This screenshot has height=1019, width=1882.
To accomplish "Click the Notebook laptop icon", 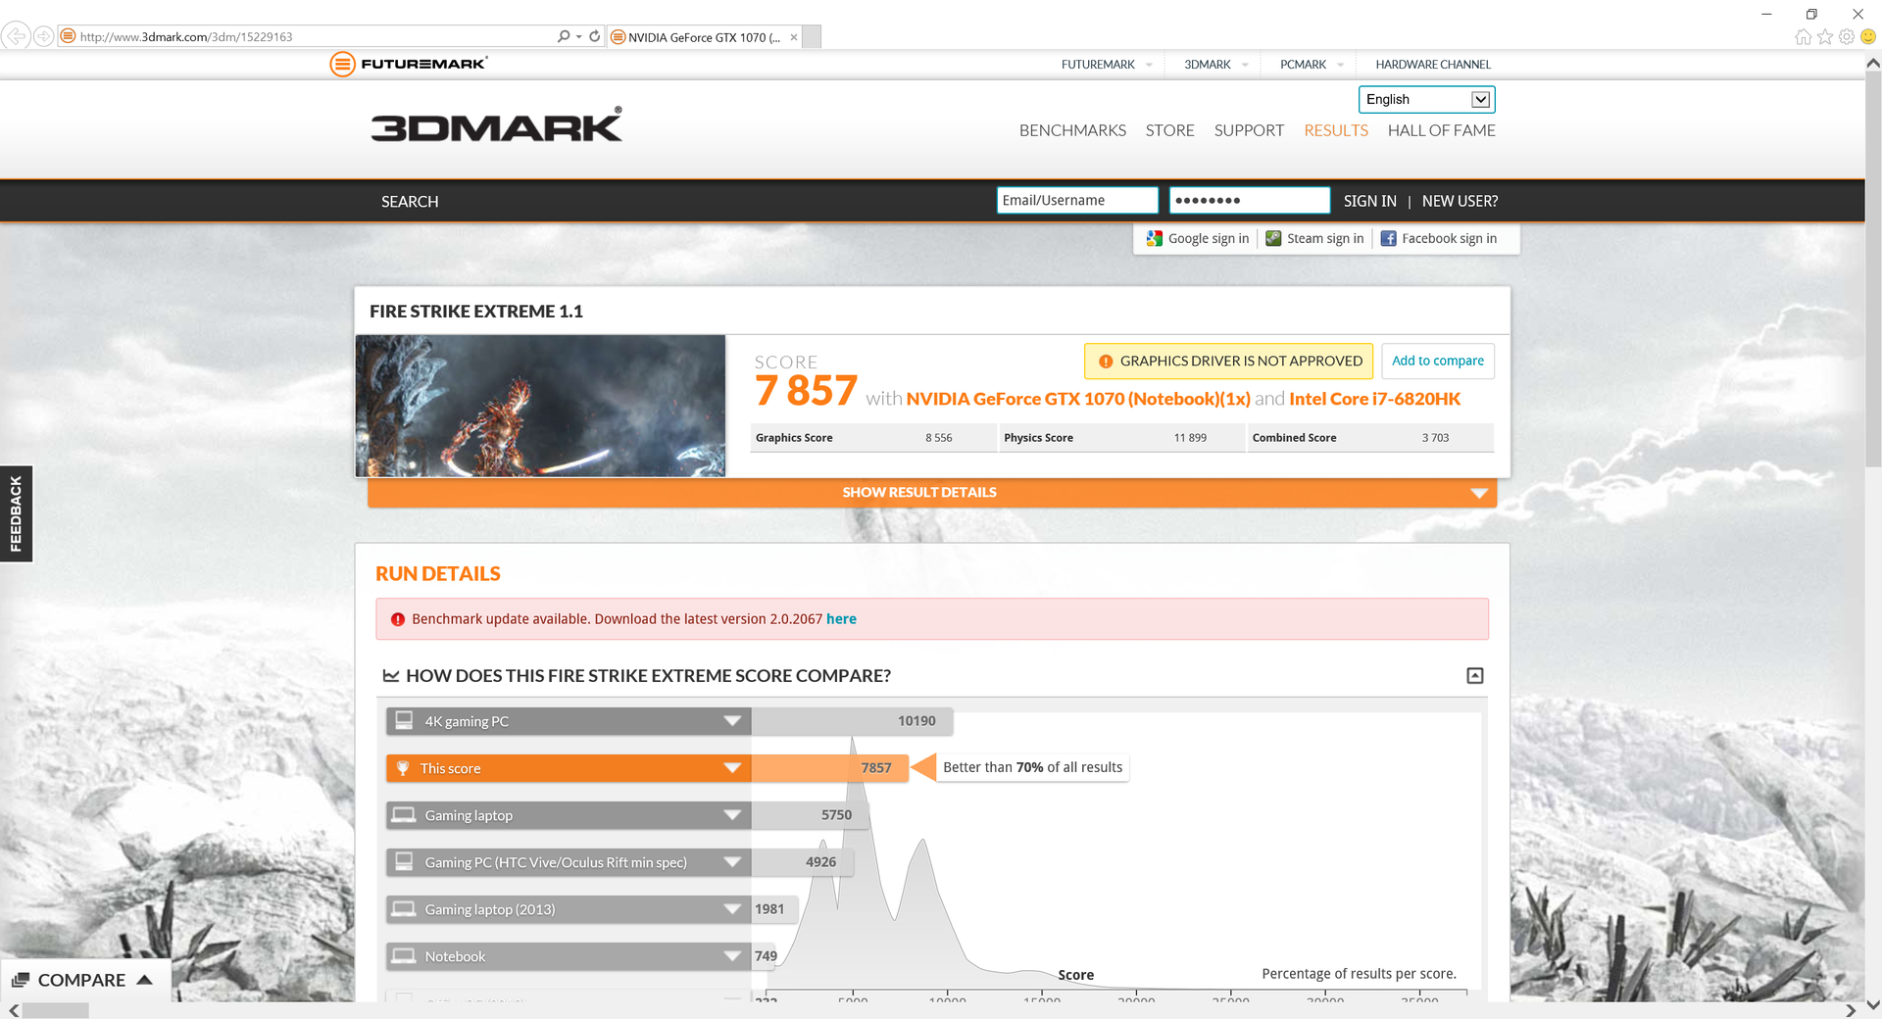I will tap(404, 956).
